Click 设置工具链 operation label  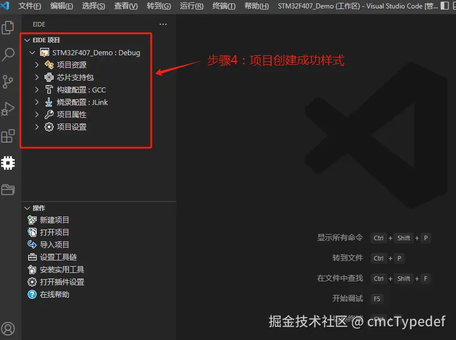[59, 257]
